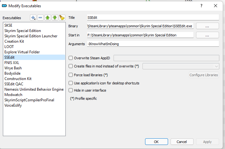Click the Configure Libraries button

click(x=204, y=75)
